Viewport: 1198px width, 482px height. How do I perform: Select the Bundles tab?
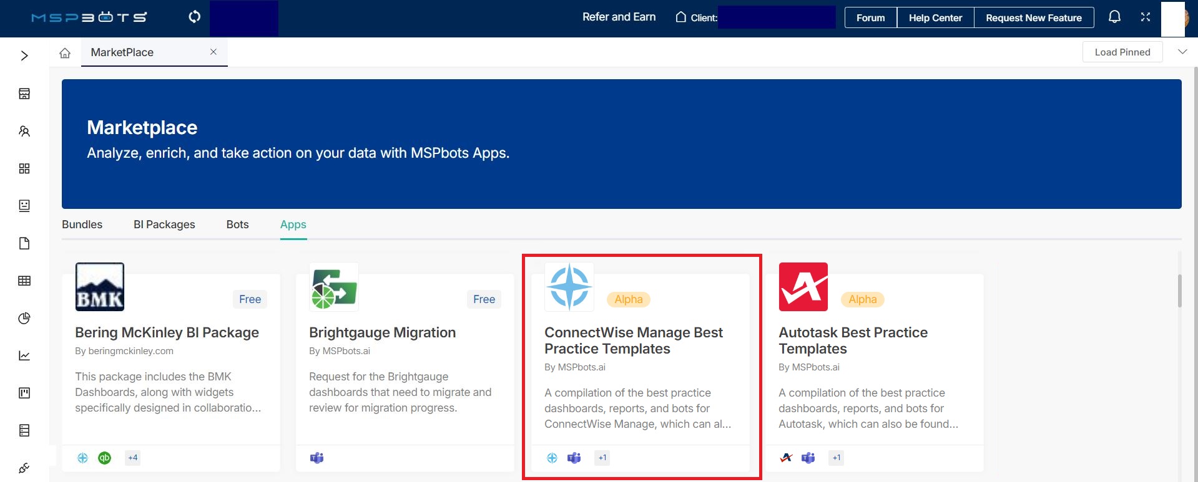[82, 224]
